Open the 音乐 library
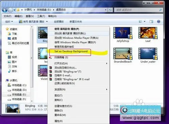The image size is (169, 124). [13, 71]
